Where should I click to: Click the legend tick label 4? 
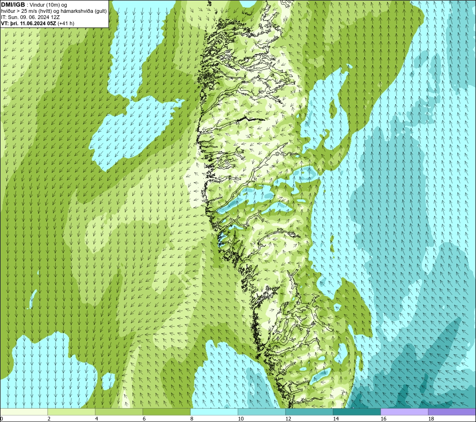[x=97, y=419]
